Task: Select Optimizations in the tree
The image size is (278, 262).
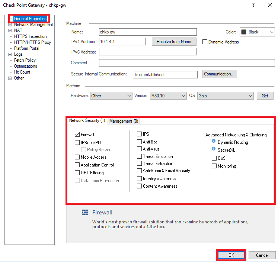Action: pos(26,66)
